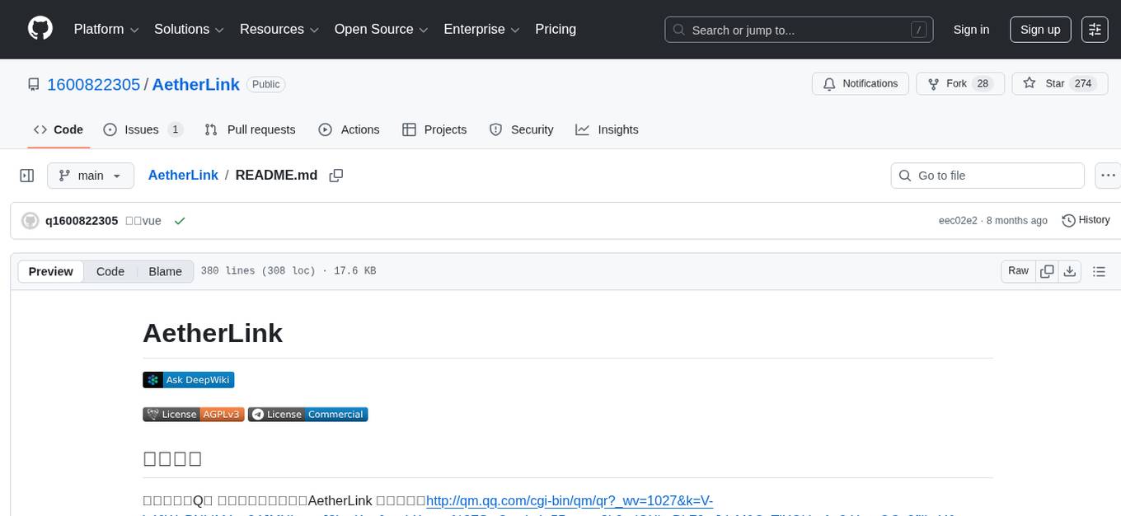Download the raw README file

(1070, 270)
